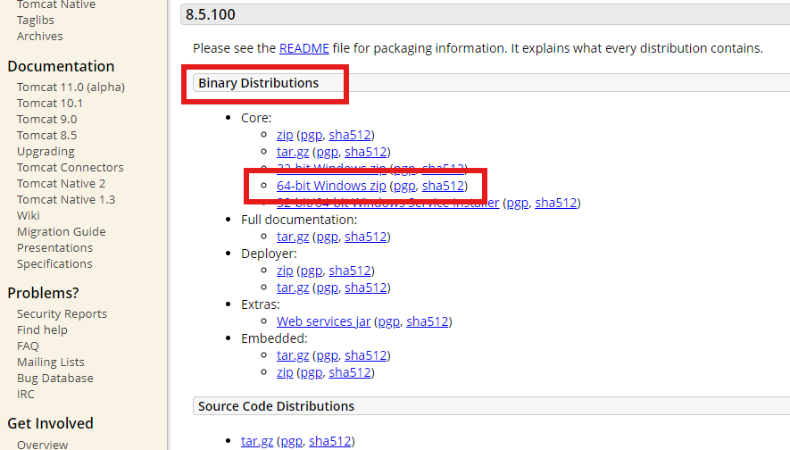Open sha512 for Web services jar
The image size is (790, 450).
tap(428, 321)
